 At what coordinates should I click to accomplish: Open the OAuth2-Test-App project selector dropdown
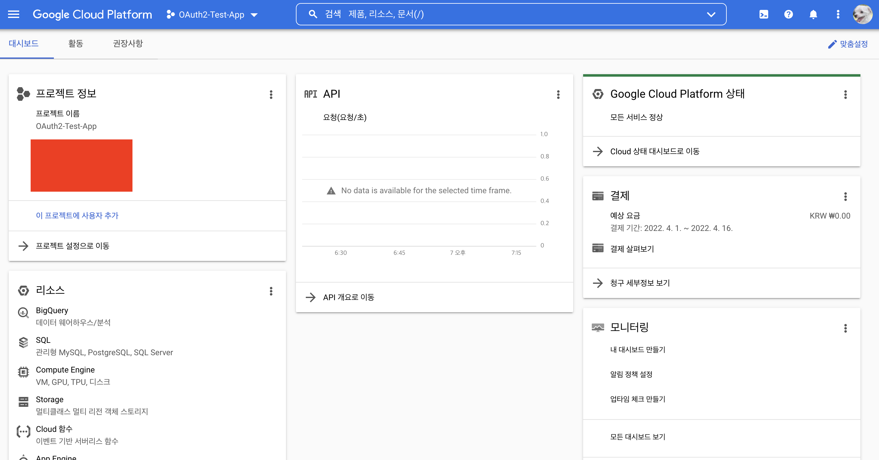click(212, 15)
